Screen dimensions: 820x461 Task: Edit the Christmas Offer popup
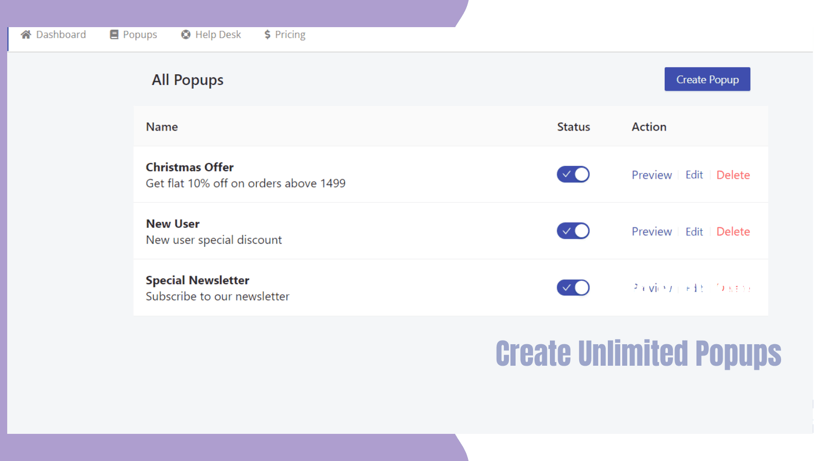coord(694,175)
